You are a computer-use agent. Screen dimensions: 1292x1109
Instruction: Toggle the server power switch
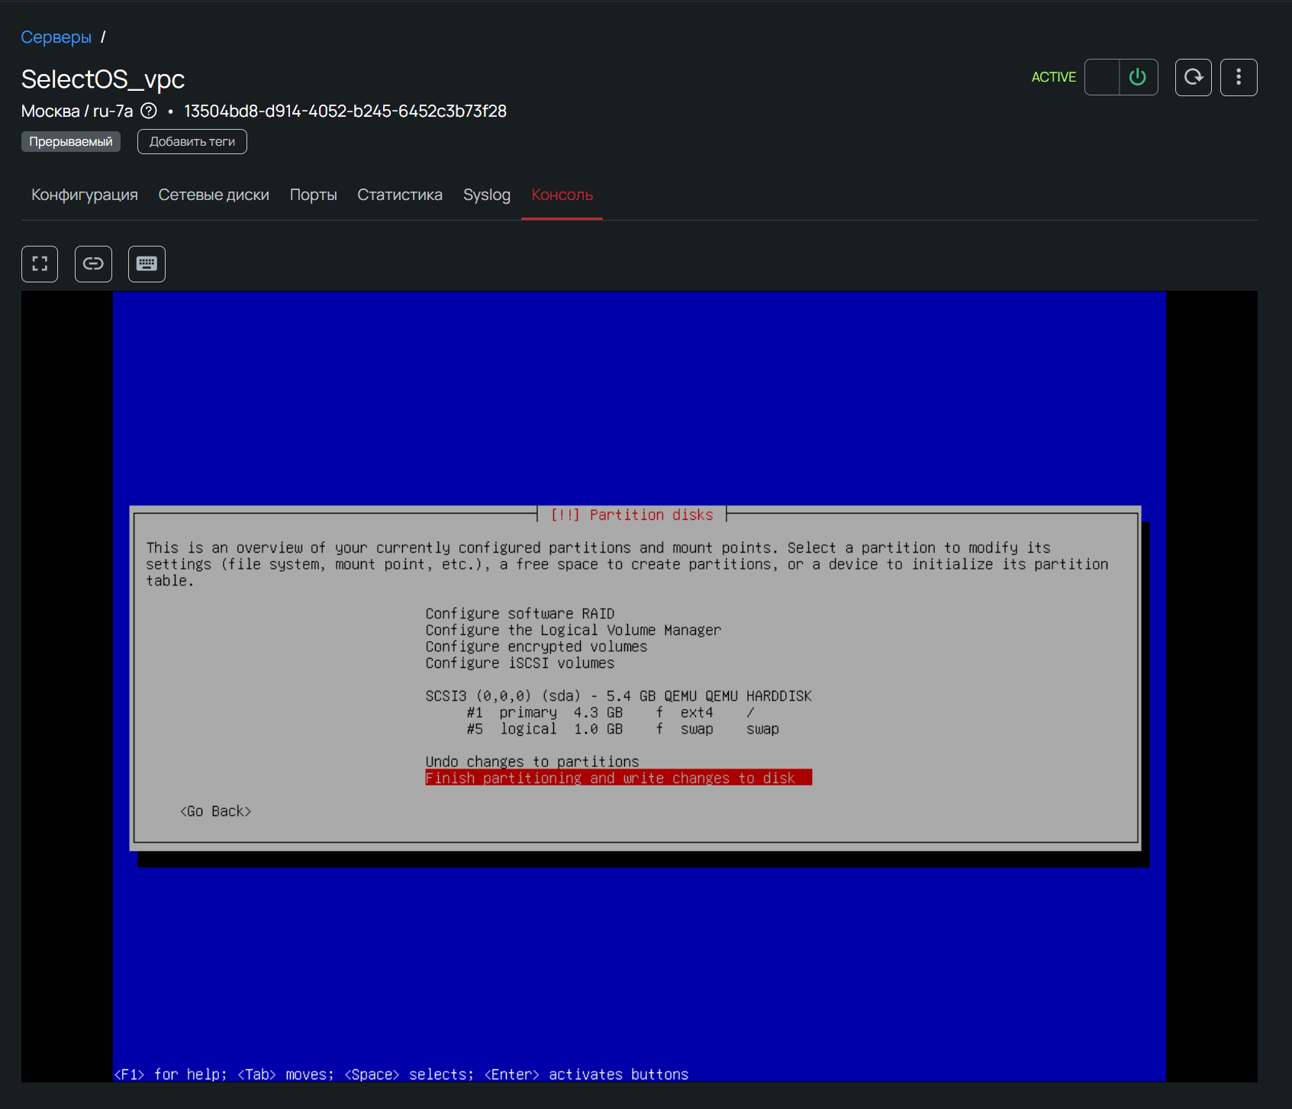click(x=1121, y=77)
